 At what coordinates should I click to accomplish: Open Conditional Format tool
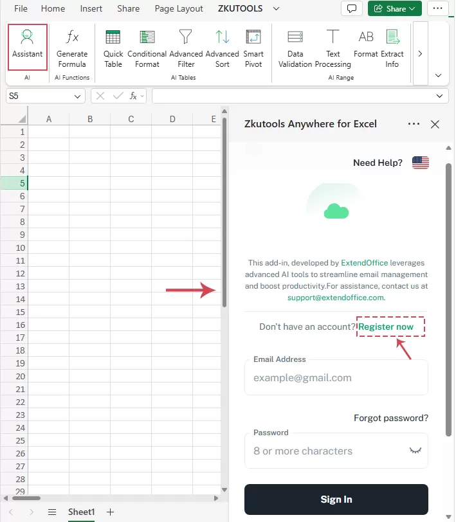[147, 49]
